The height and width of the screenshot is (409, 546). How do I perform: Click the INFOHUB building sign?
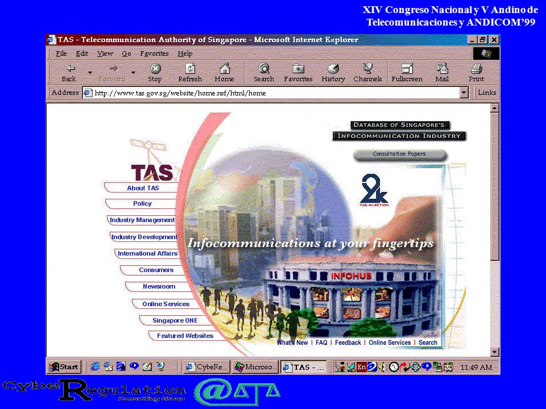(351, 276)
